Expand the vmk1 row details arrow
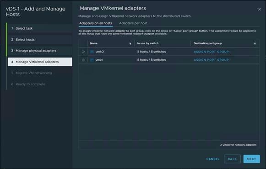Viewport: 266px width, 169px height. [x=83, y=60]
